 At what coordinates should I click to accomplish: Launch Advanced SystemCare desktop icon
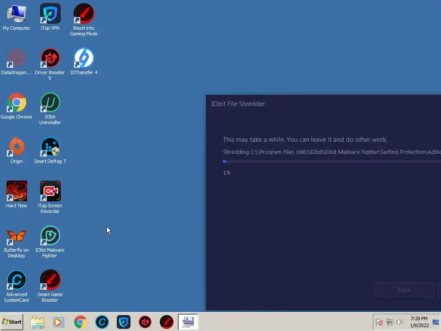point(16,287)
